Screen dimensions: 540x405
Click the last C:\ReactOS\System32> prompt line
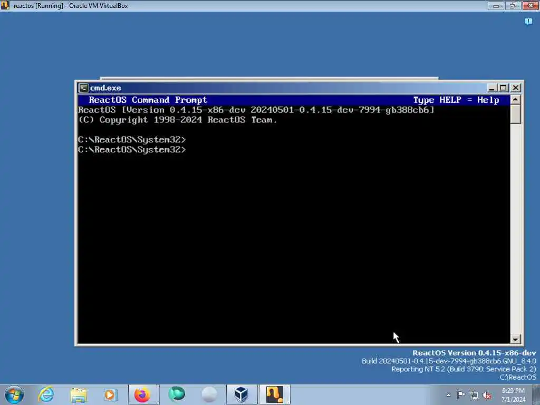pyautogui.click(x=132, y=149)
